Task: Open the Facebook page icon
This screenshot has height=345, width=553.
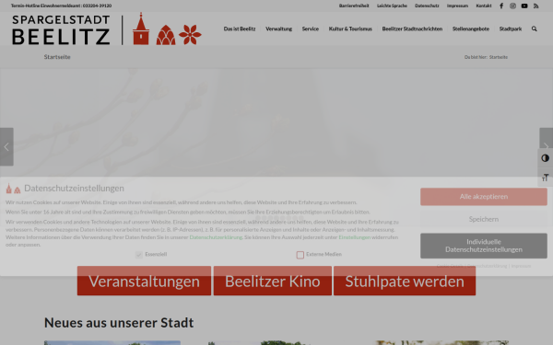Action: pyautogui.click(x=501, y=6)
